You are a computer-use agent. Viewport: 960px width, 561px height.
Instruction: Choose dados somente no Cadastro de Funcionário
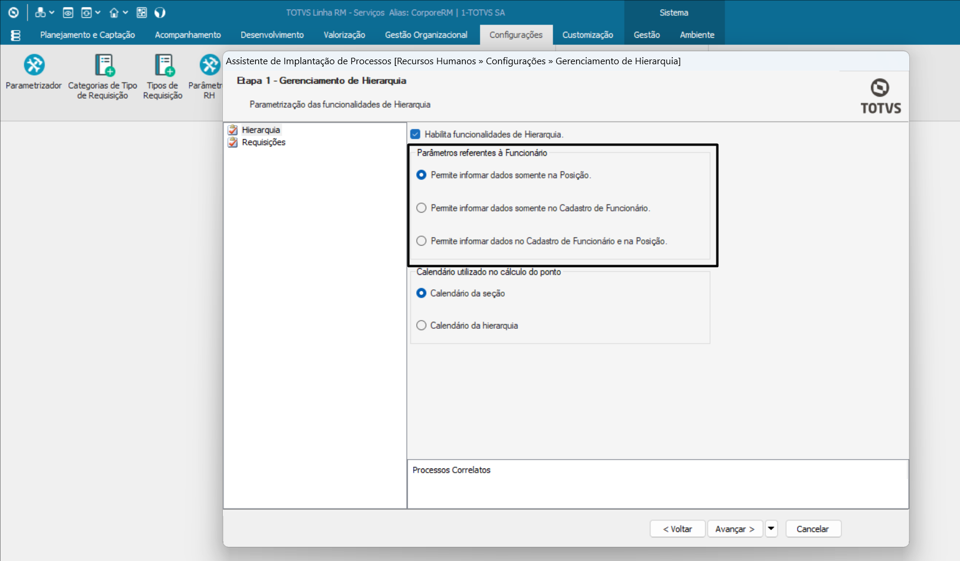point(421,208)
